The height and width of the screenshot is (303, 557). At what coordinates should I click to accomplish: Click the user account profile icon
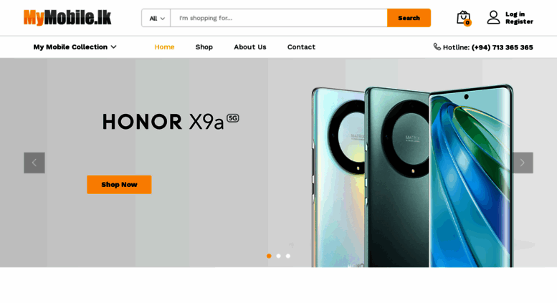493,17
